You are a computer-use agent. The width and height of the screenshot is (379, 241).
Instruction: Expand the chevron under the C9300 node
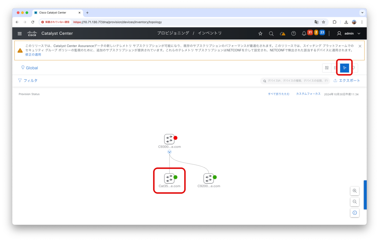[x=169, y=152]
